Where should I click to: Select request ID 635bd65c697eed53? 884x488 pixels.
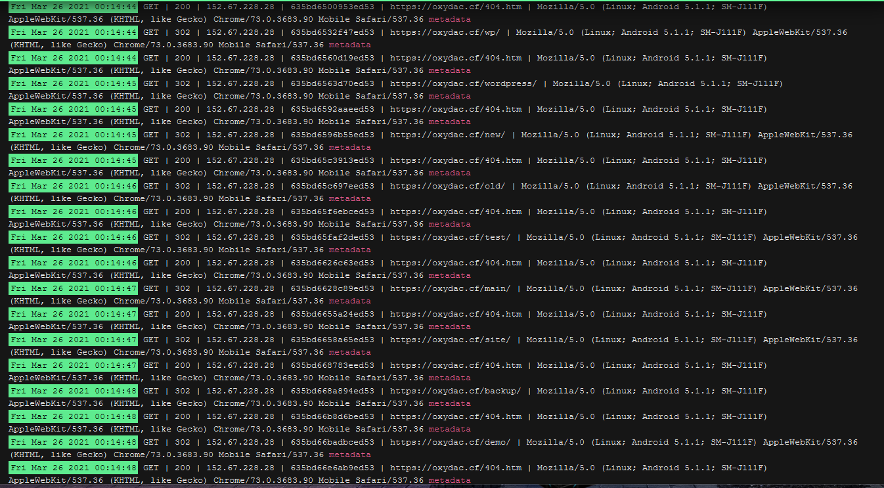pos(332,186)
